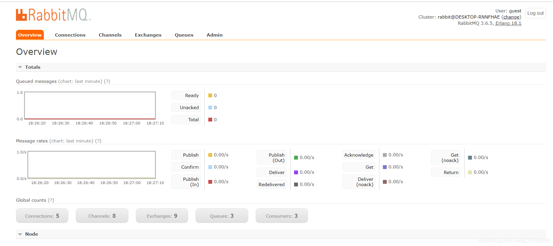Image resolution: width=553 pixels, height=246 pixels.
Task: Click the Acknowledge legend label
Action: click(359, 155)
